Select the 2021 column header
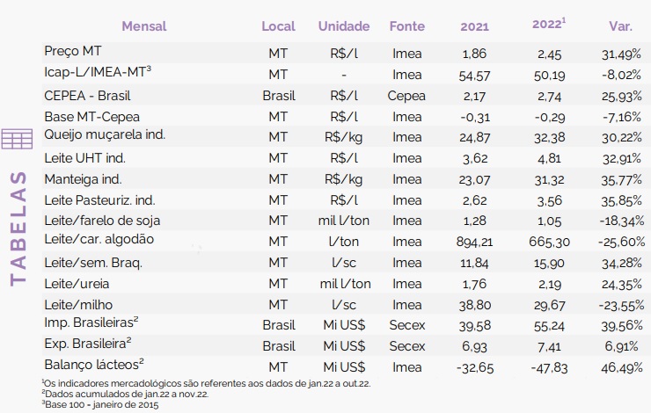This screenshot has width=651, height=413. (x=474, y=26)
